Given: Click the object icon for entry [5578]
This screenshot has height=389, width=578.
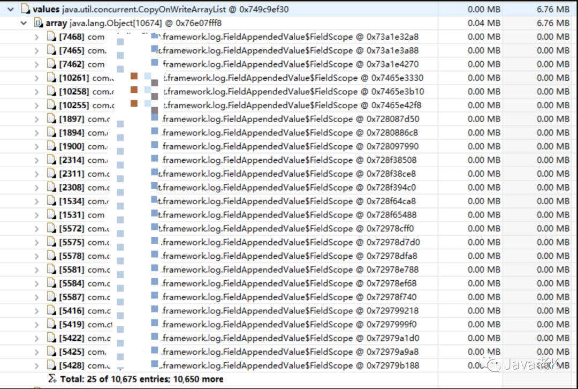Looking at the screenshot, I should [51, 256].
